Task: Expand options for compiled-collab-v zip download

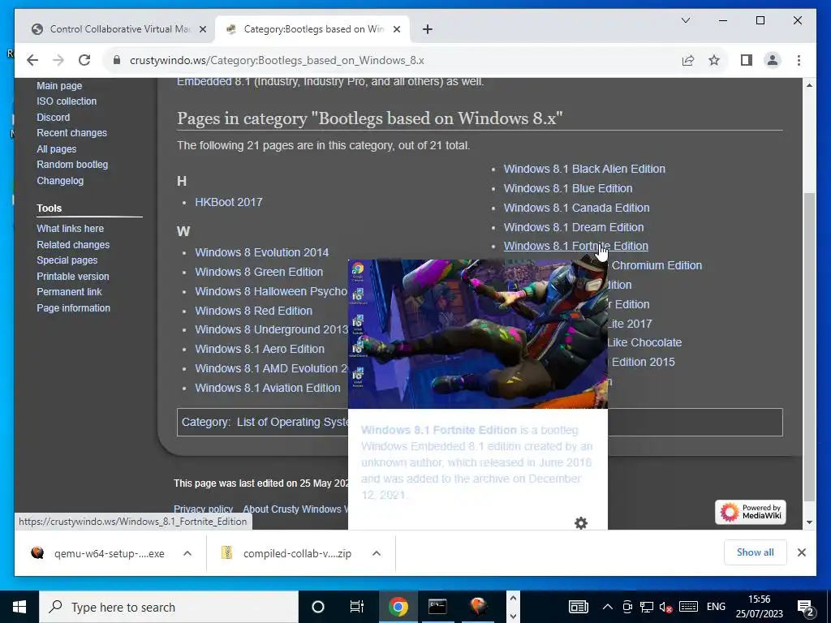Action: [377, 553]
